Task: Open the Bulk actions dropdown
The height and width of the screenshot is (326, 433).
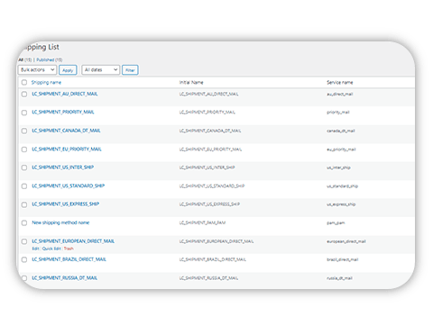Action: tap(37, 69)
